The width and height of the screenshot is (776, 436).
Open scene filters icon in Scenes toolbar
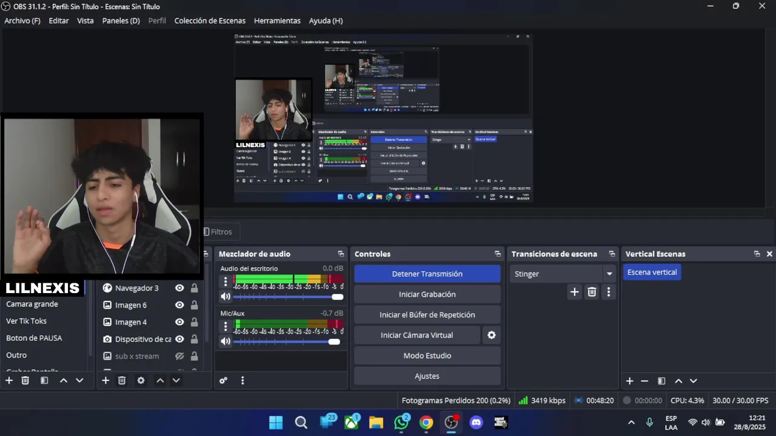pyautogui.click(x=44, y=380)
